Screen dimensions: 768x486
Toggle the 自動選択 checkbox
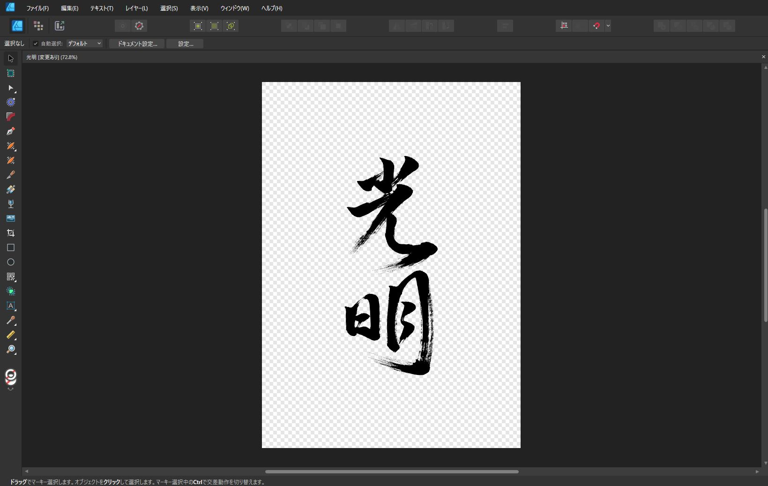coord(36,44)
